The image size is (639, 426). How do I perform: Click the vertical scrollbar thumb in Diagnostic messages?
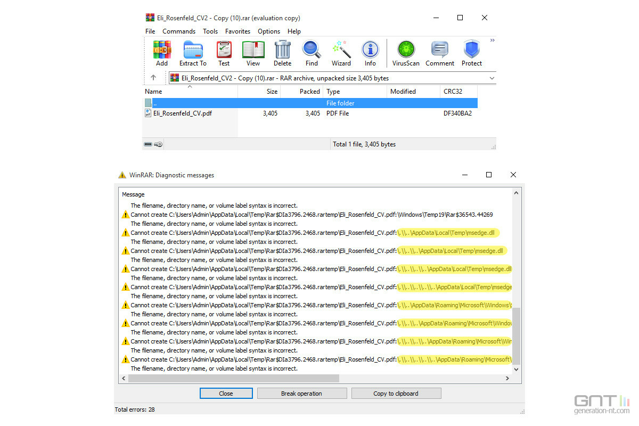click(515, 335)
